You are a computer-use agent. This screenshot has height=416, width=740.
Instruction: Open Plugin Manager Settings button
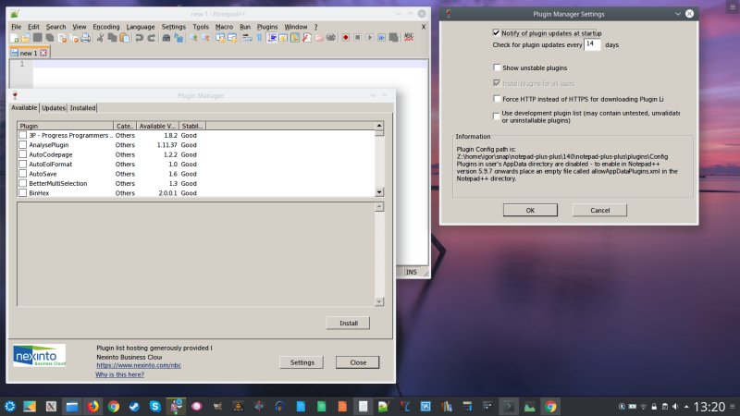[302, 362]
